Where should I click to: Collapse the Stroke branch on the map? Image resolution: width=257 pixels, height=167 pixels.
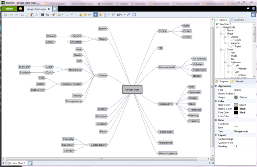(168, 31)
